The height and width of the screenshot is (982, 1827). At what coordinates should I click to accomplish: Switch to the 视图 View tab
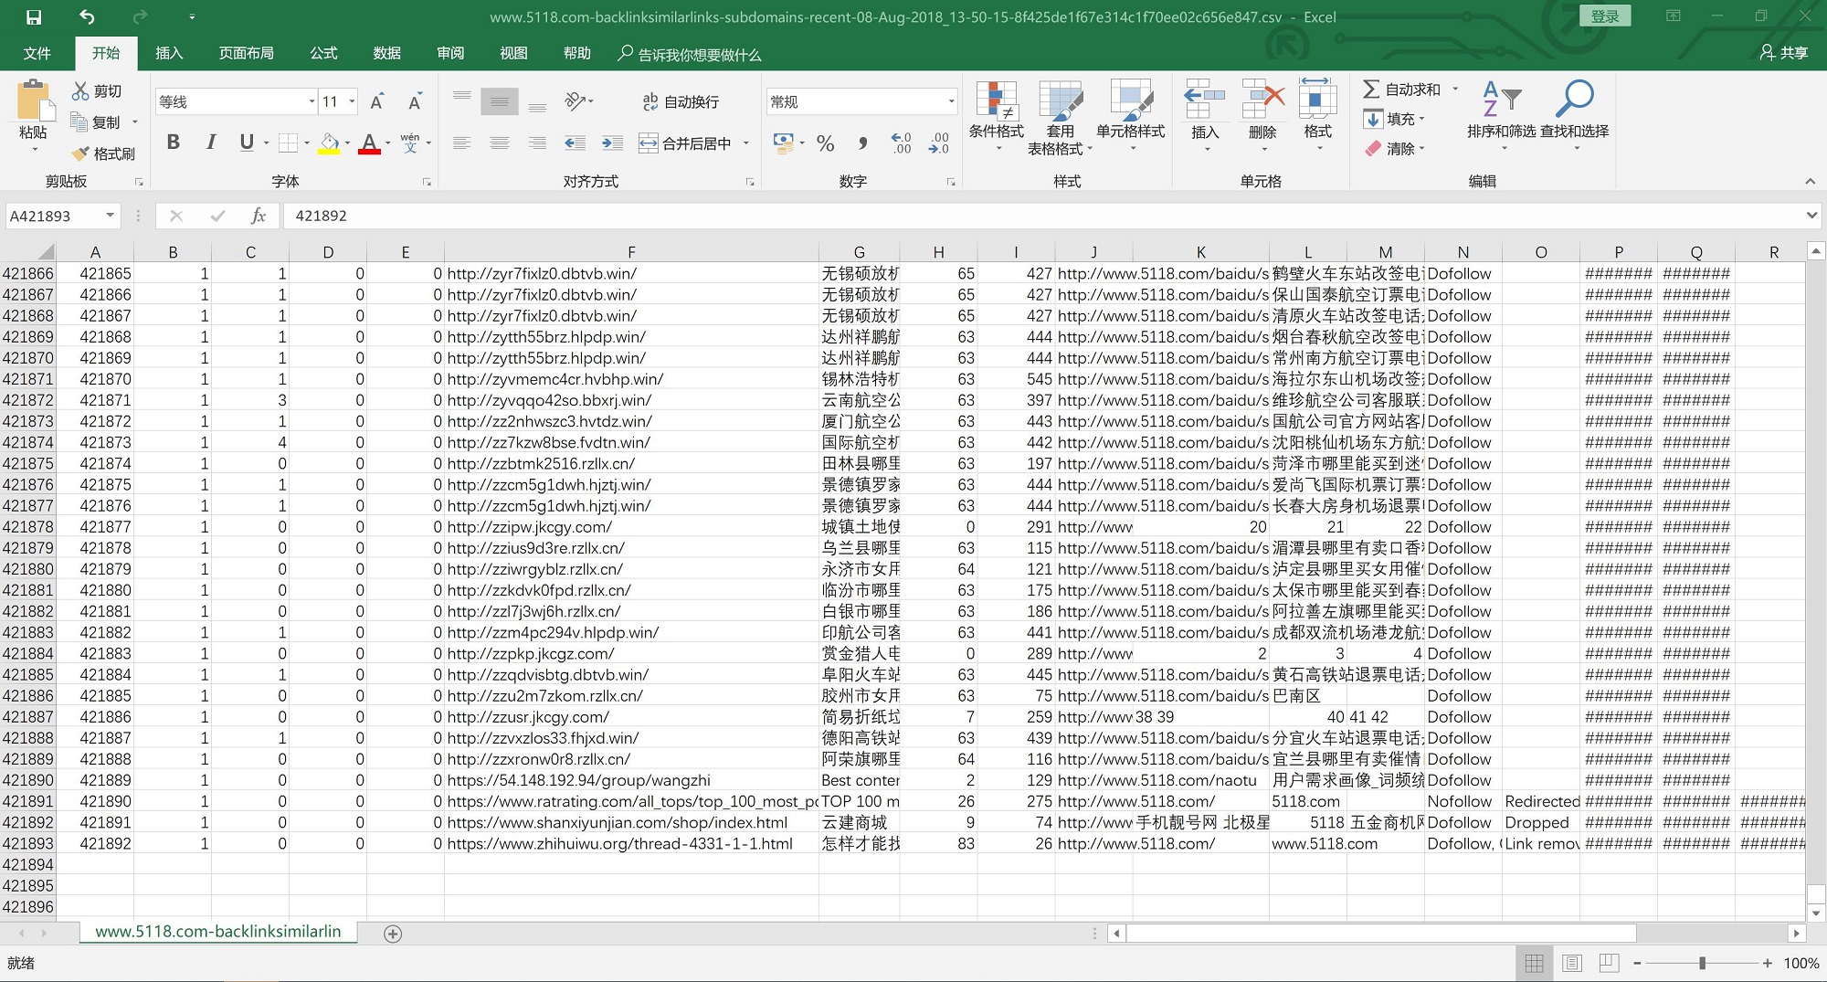click(x=513, y=53)
